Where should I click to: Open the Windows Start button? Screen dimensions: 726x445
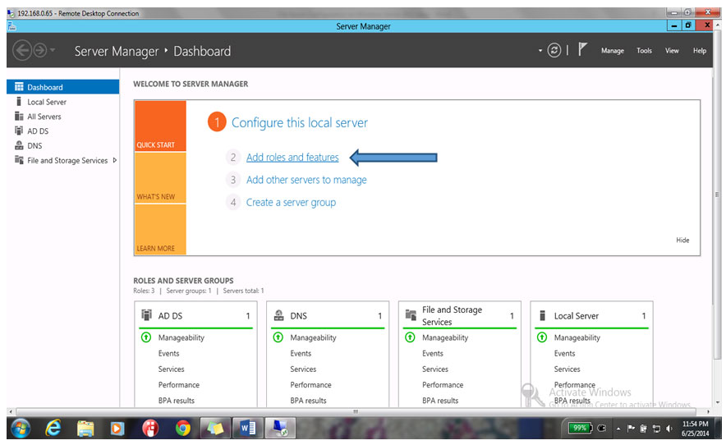click(21, 428)
